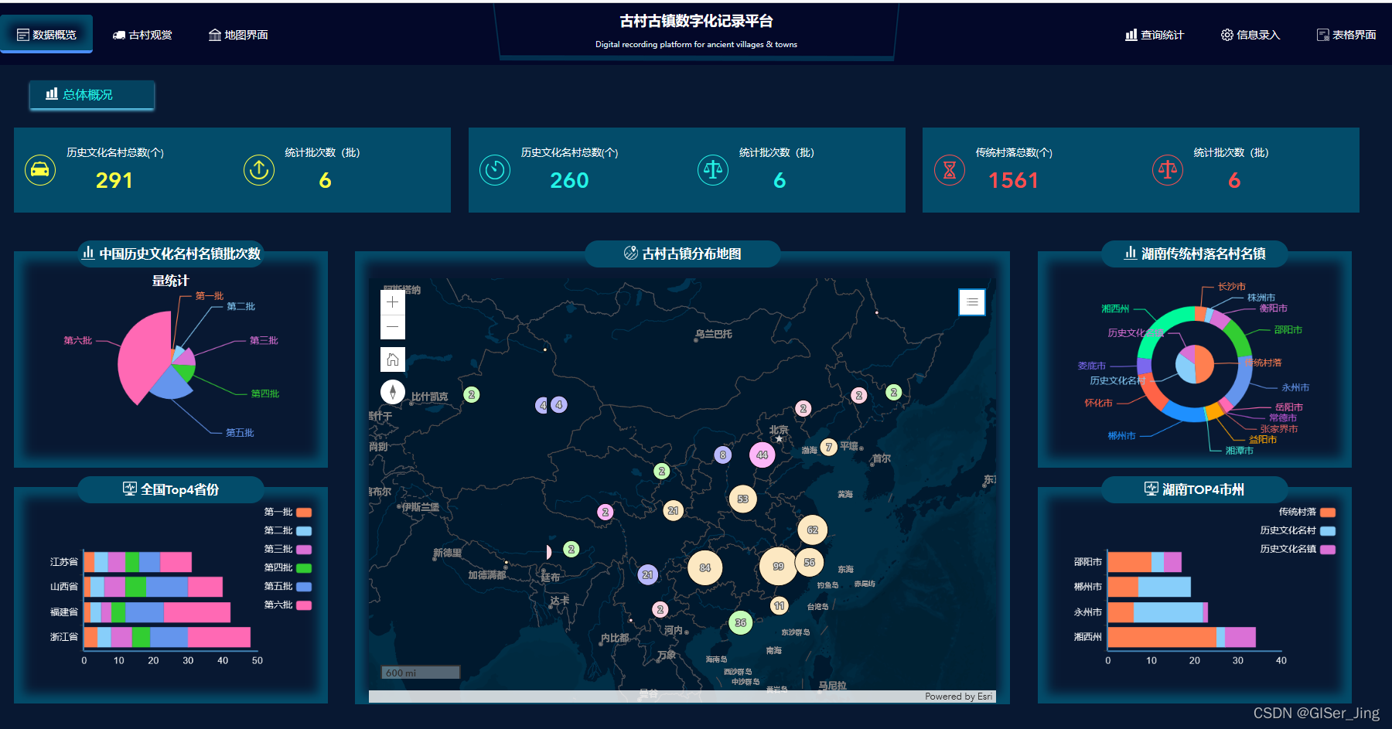Click the hourglass icon on the 传统村落总数 card
Viewport: 1392px width, 729px height.
[x=950, y=170]
